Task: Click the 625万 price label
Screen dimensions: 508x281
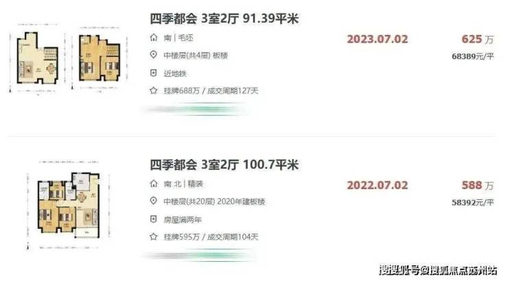Action: [478, 40]
